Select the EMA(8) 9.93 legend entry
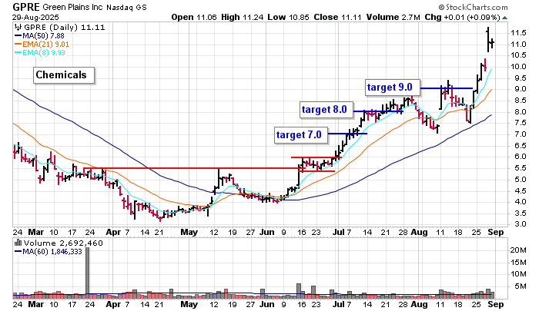 pos(39,53)
